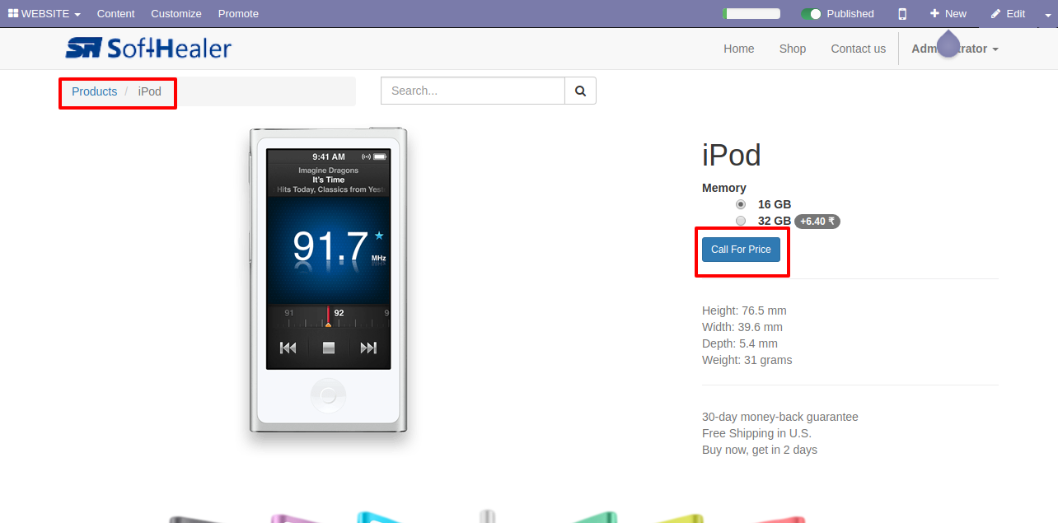The height and width of the screenshot is (523, 1058).
Task: Click the Depth: 5.4 mm text
Action: click(740, 343)
